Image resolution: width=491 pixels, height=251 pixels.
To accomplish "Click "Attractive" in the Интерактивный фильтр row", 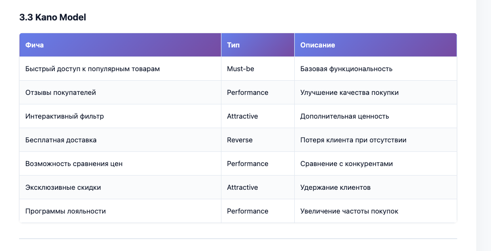I will (258, 116).
